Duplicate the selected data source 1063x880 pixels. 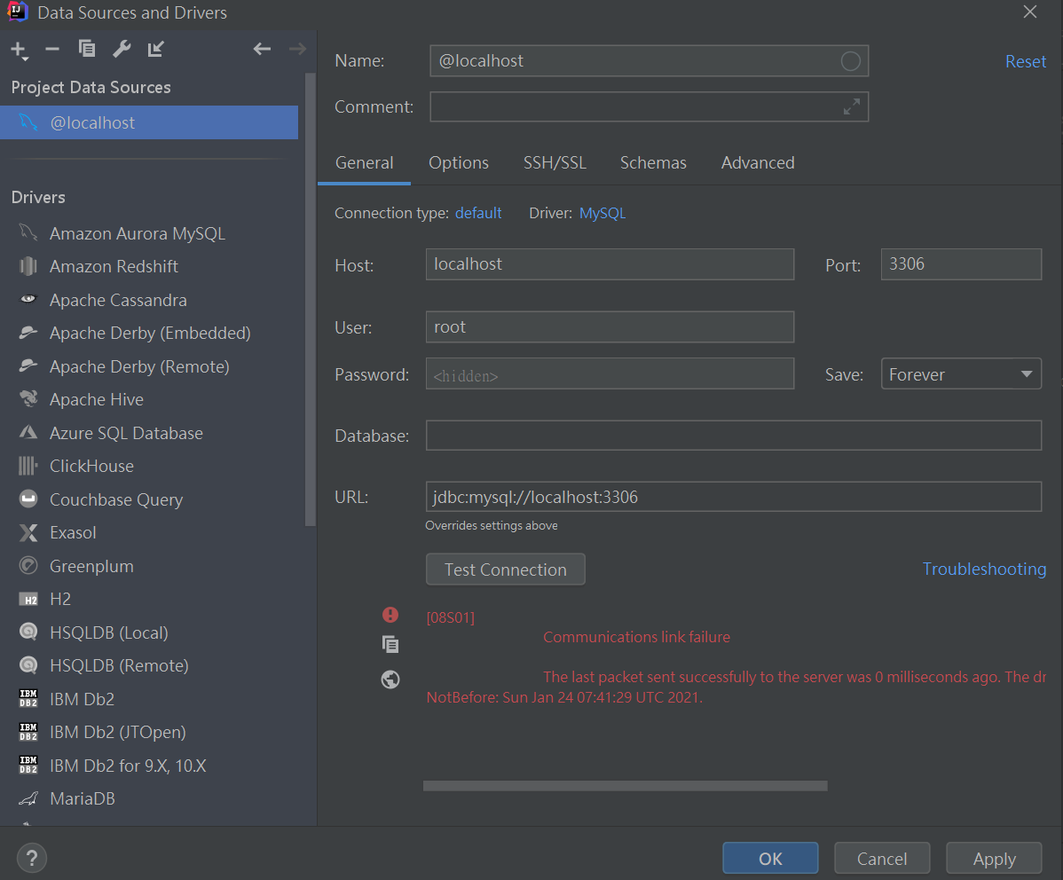click(87, 49)
